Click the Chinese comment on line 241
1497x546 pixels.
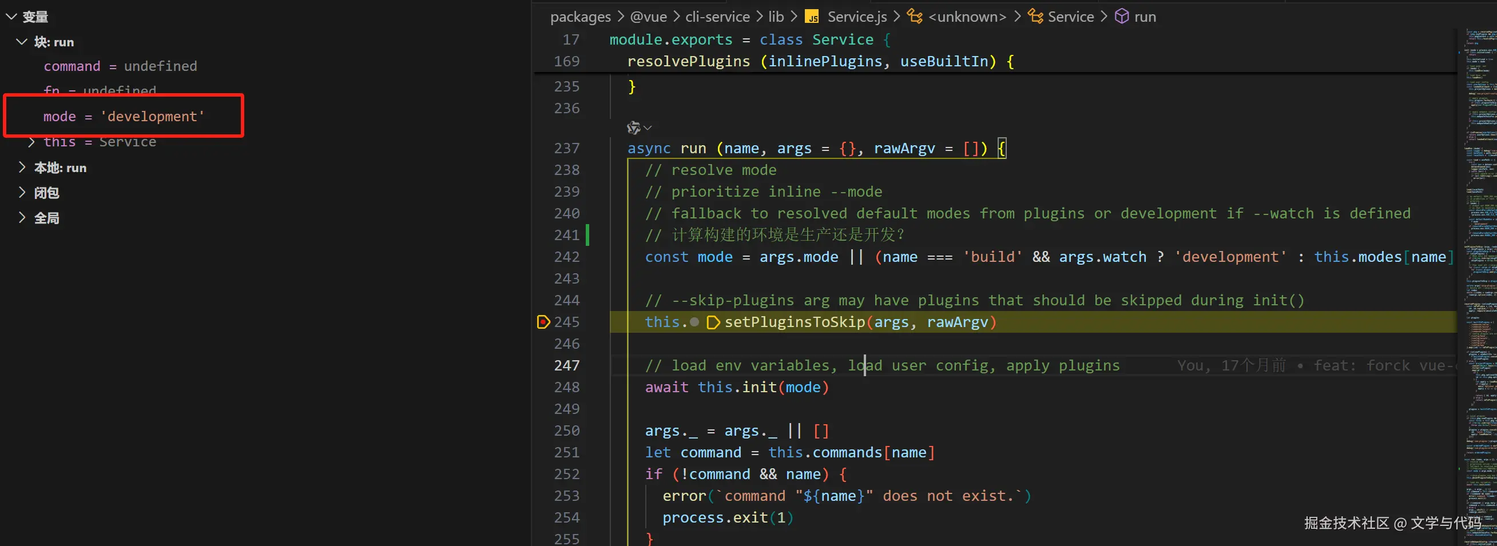click(x=775, y=234)
